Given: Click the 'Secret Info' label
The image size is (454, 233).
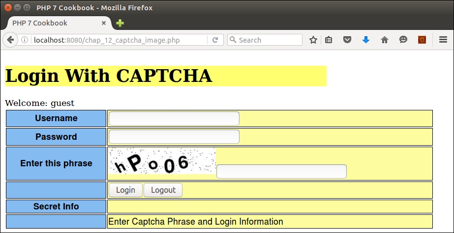Looking at the screenshot, I should (x=56, y=207).
